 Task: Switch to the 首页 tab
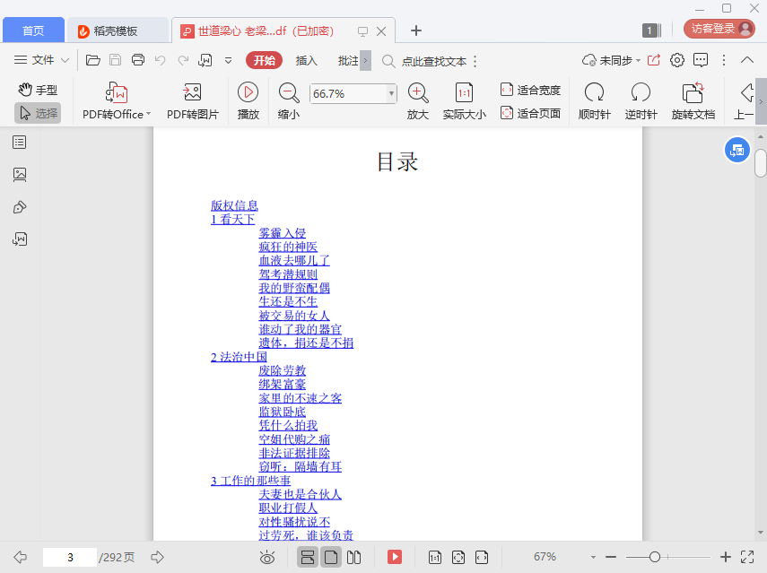click(34, 30)
